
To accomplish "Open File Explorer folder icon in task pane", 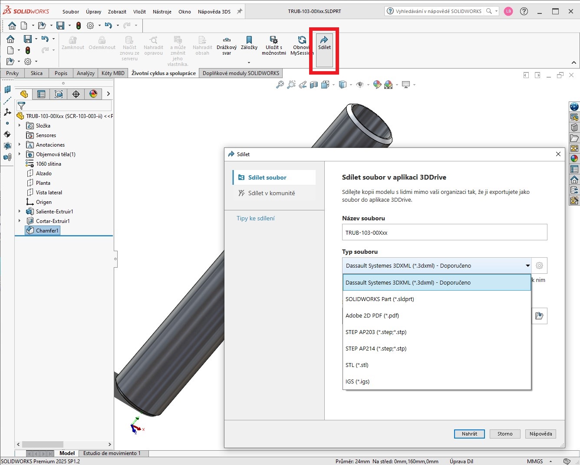I will [574, 138].
